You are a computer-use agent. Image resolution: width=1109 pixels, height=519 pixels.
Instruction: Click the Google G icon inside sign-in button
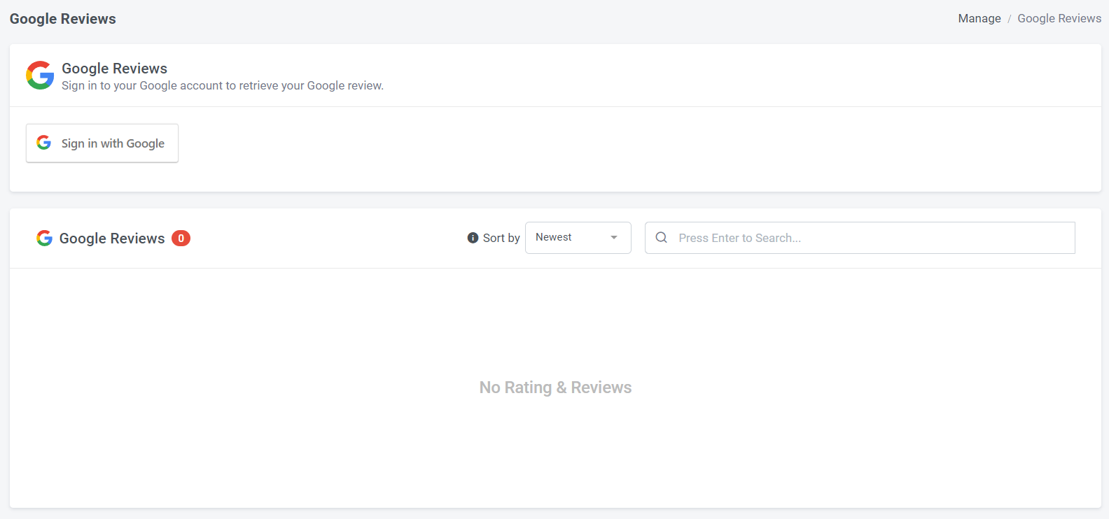[44, 143]
